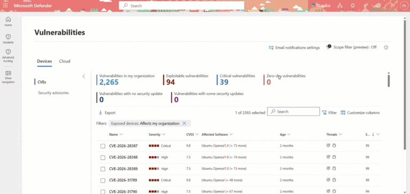Click the vulnerabilities table Search field

click(x=294, y=111)
